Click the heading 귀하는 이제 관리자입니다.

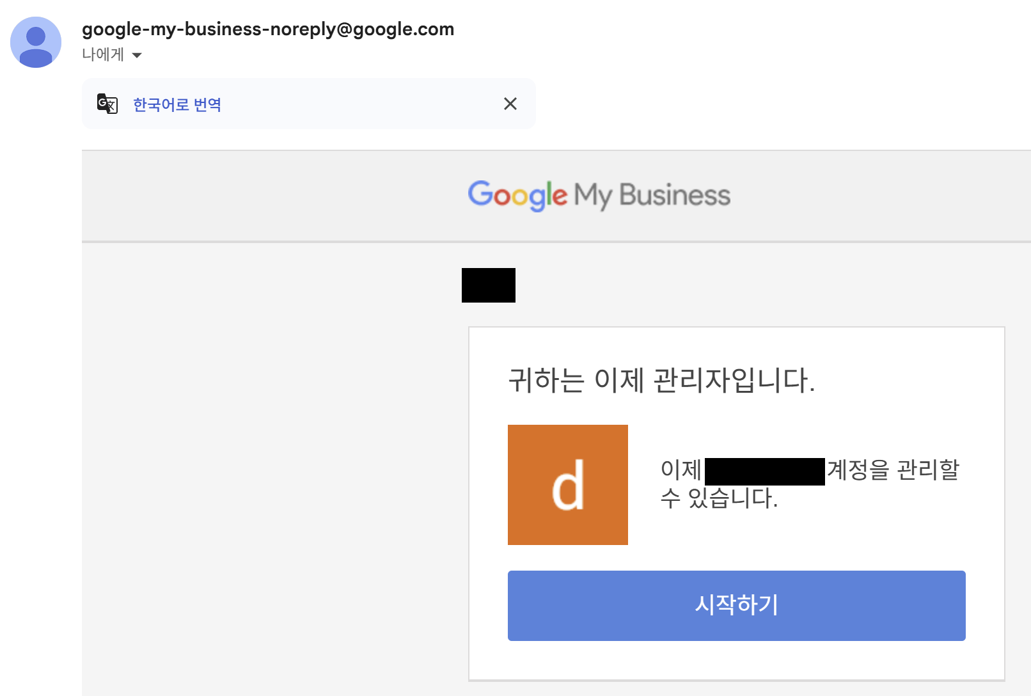tap(661, 380)
